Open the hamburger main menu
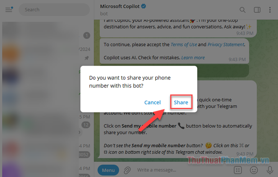278x177 pixels. [x=9, y=10]
